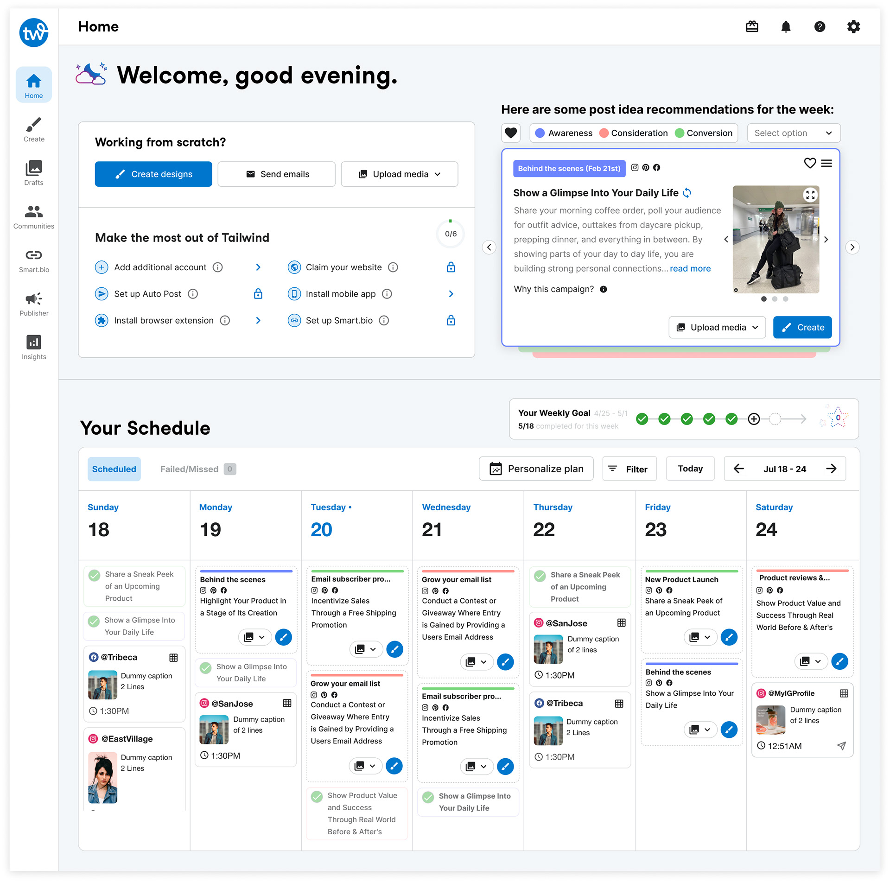This screenshot has height=882, width=890.
Task: Expand the Add additional account chevron
Action: coord(258,267)
